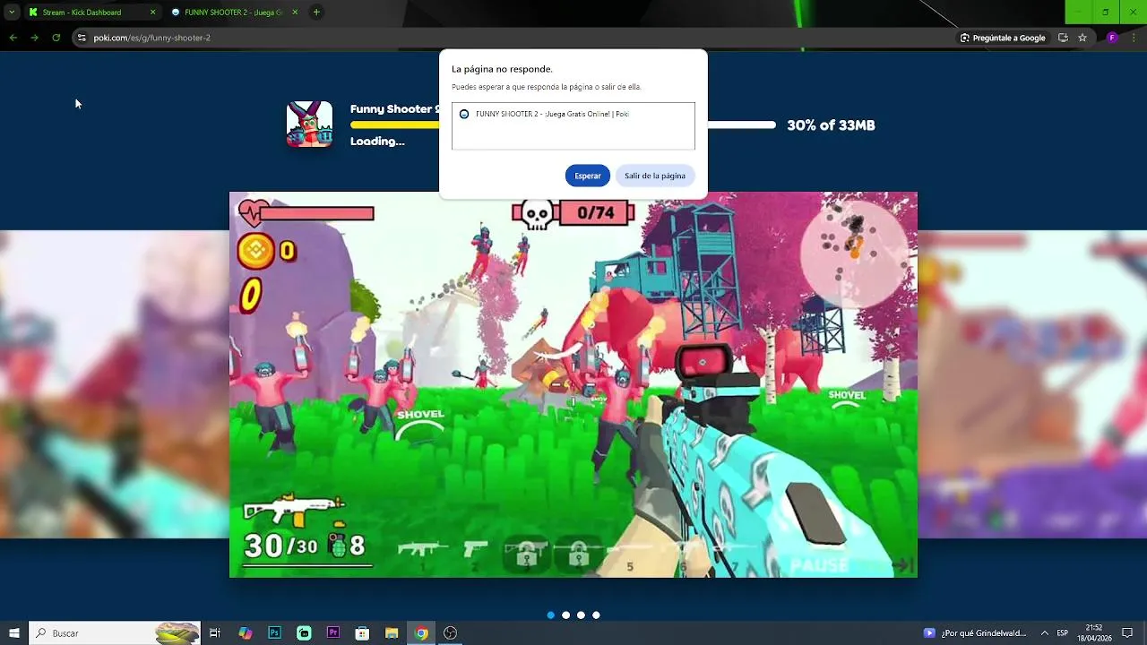Close the FUNNY SHOOTER 2 tab
This screenshot has height=645, width=1147.
(x=295, y=13)
